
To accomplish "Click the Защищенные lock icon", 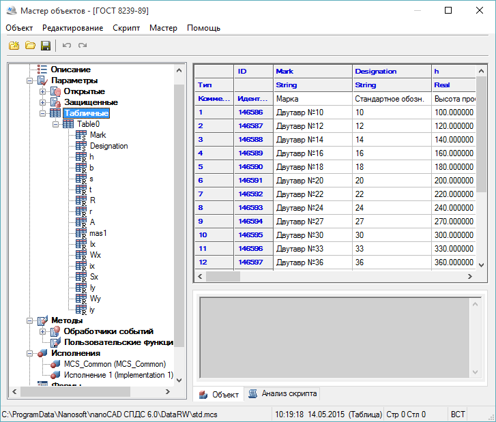I will click(55, 102).
